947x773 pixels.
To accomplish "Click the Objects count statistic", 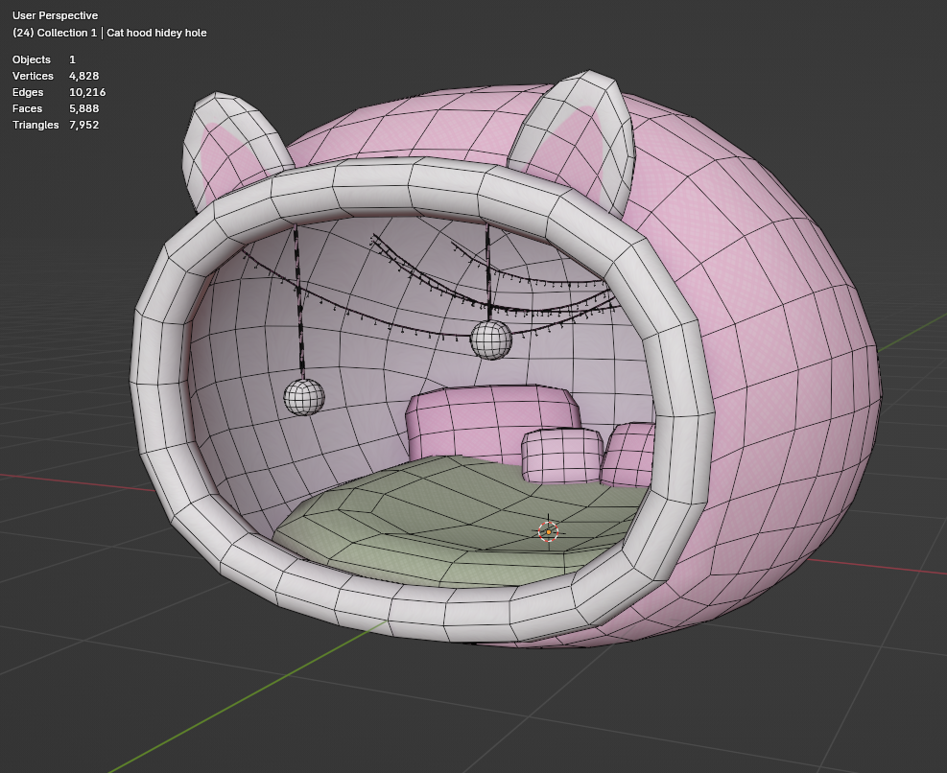I will coord(72,59).
